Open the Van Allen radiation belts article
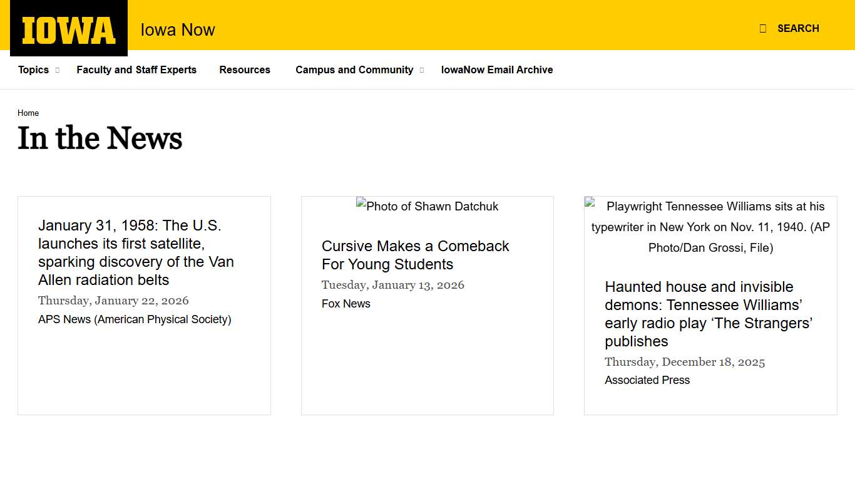855x481 pixels. tap(136, 252)
